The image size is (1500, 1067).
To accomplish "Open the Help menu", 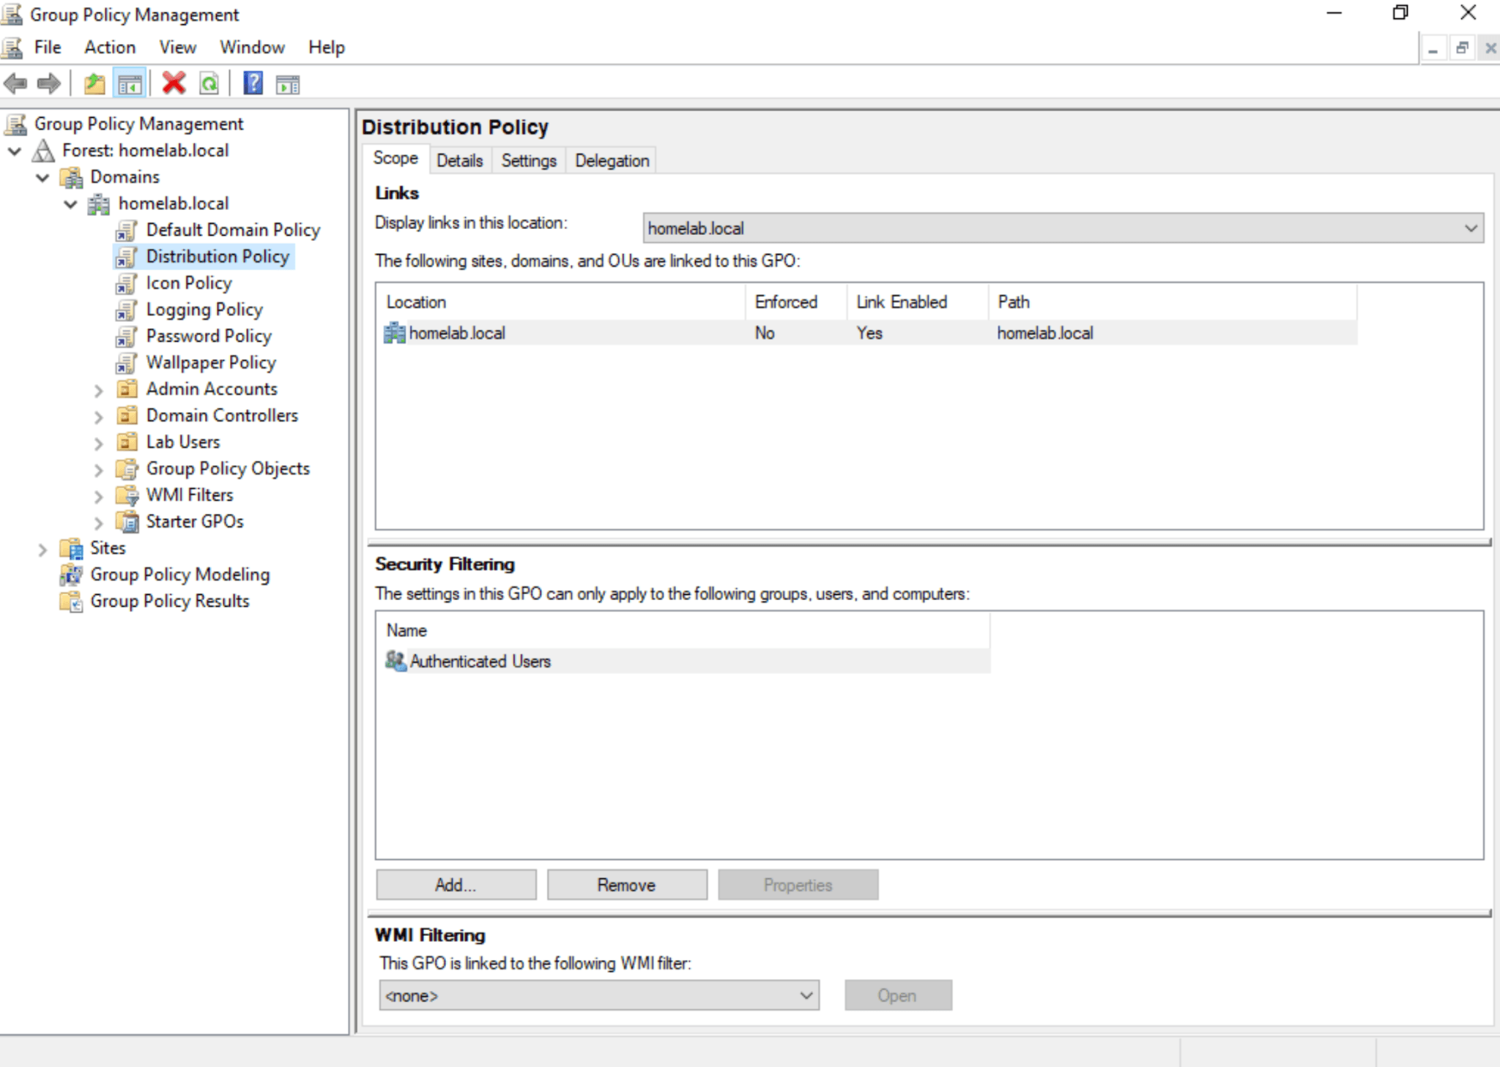I will [x=327, y=48].
